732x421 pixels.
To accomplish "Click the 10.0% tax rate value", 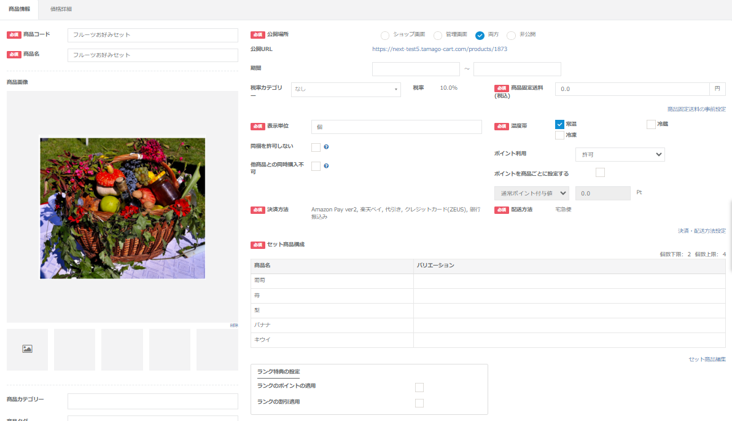I will point(449,88).
